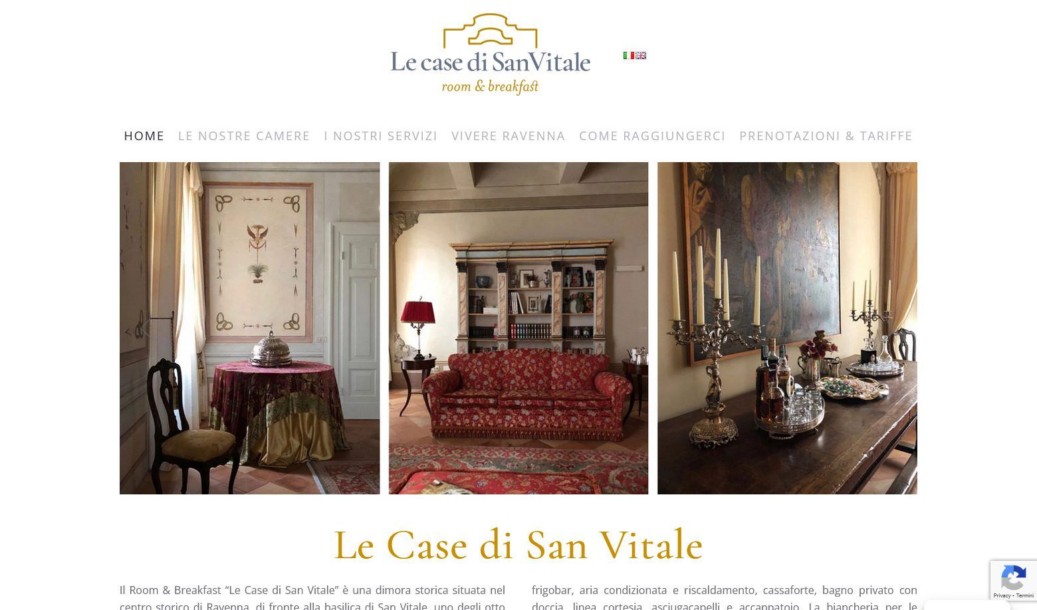Click the photo of the round draped table

click(x=250, y=328)
